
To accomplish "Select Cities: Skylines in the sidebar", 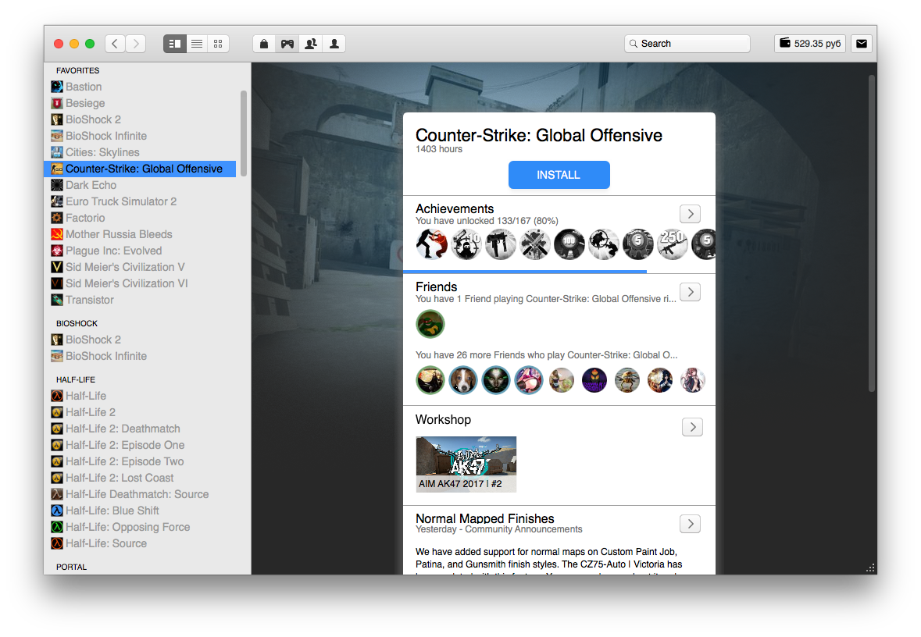I will (140, 153).
